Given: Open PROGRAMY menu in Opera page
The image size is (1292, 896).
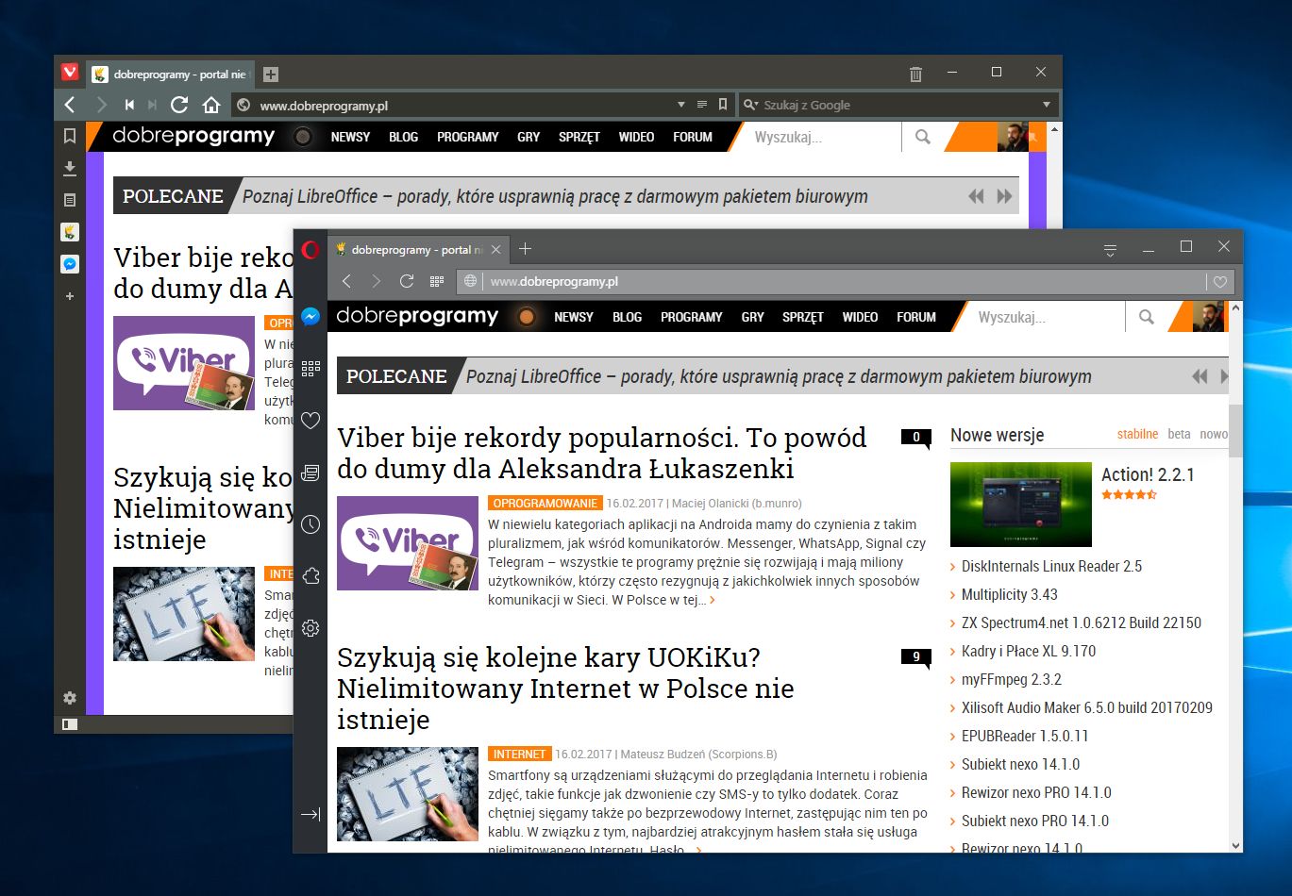Looking at the screenshot, I should pos(692,317).
